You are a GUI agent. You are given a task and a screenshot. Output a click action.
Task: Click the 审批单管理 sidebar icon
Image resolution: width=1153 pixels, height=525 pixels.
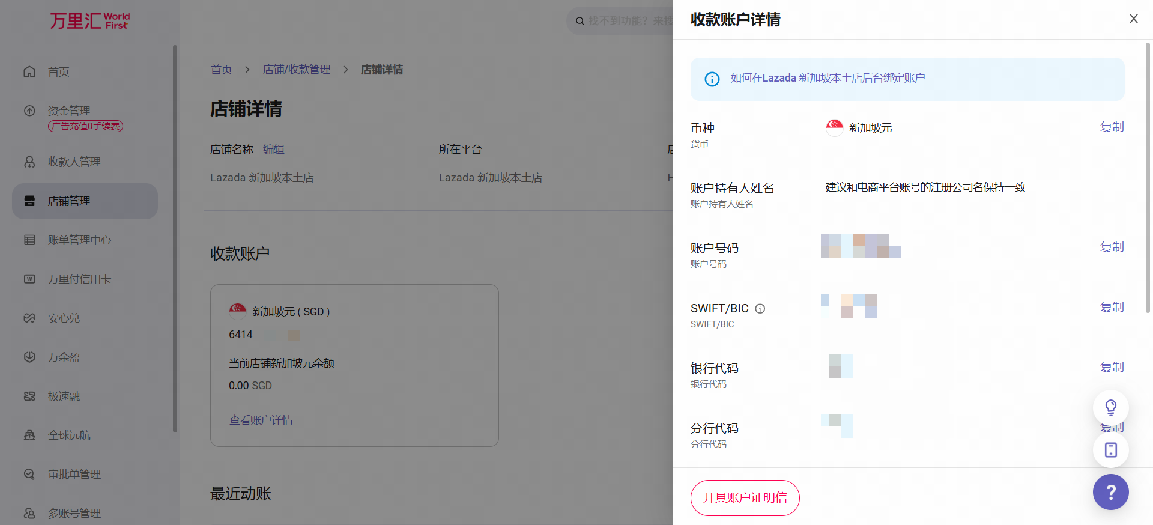tap(29, 474)
